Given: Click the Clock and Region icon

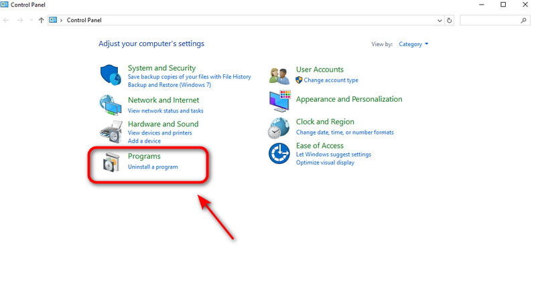Looking at the screenshot, I should coord(279,127).
